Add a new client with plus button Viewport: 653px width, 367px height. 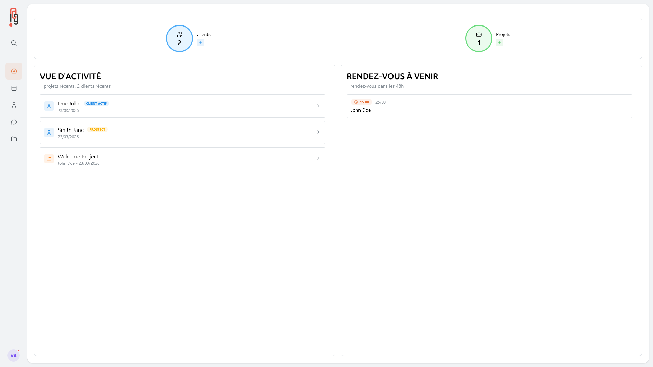[200, 42]
